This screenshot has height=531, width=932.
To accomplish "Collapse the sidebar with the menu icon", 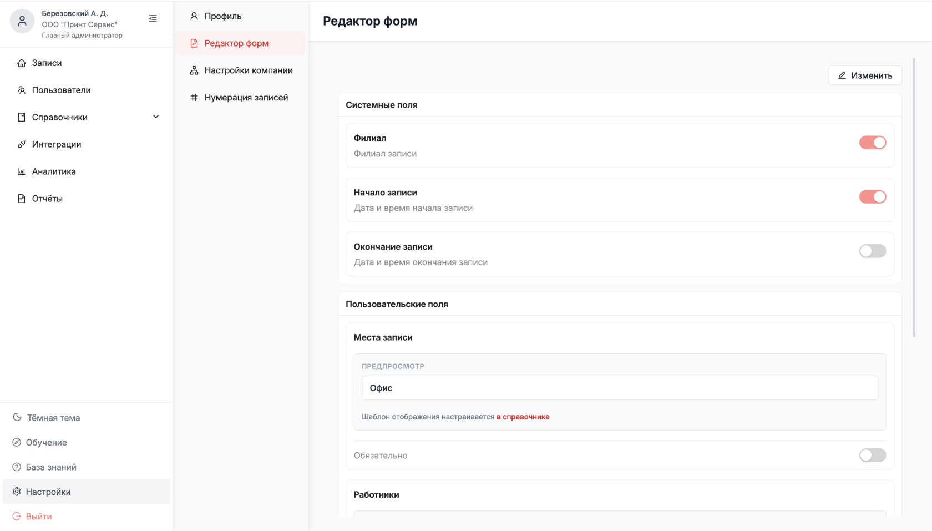I will pos(153,19).
